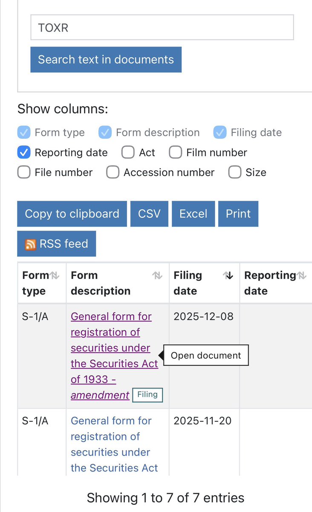Click the TOXR search text field
The height and width of the screenshot is (512, 312).
(x=162, y=27)
